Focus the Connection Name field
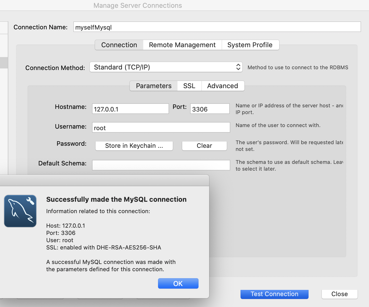369x307 pixels. 217,27
